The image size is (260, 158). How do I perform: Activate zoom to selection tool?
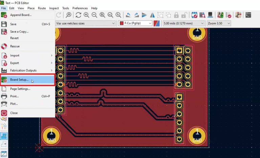coord(118,15)
